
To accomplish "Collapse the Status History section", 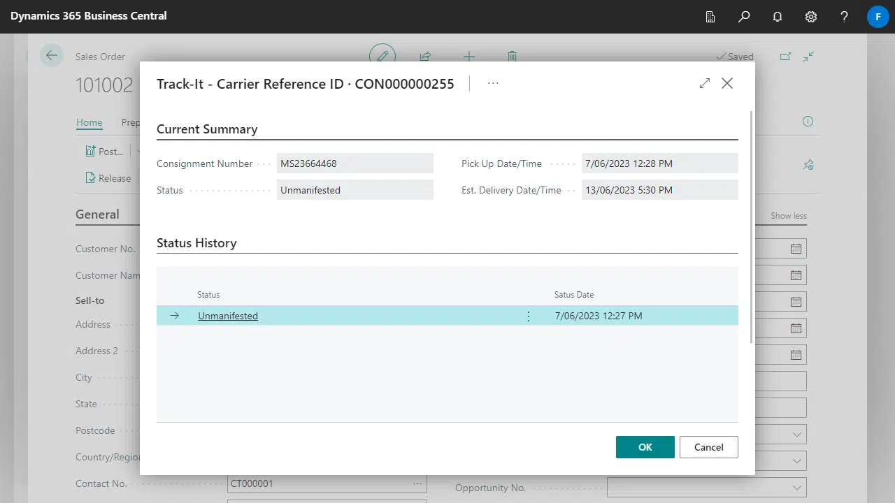I will coord(196,243).
